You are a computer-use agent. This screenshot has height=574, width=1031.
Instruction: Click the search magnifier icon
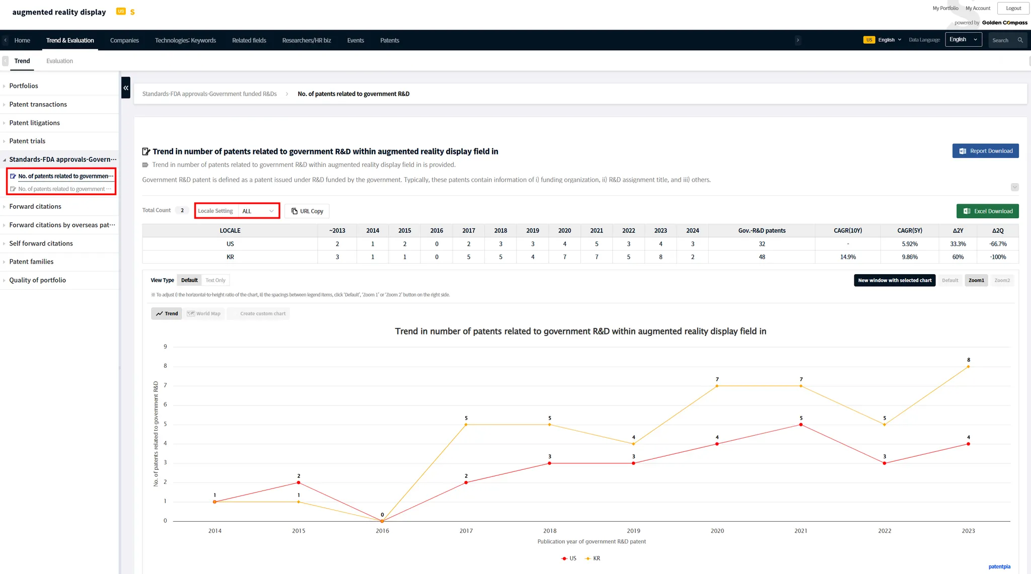pyautogui.click(x=1020, y=40)
